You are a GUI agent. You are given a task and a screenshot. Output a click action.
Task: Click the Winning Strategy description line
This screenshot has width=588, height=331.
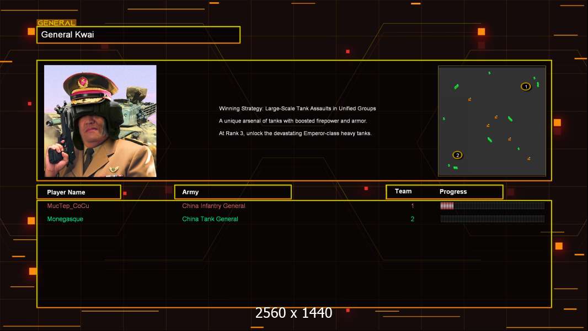click(x=297, y=108)
